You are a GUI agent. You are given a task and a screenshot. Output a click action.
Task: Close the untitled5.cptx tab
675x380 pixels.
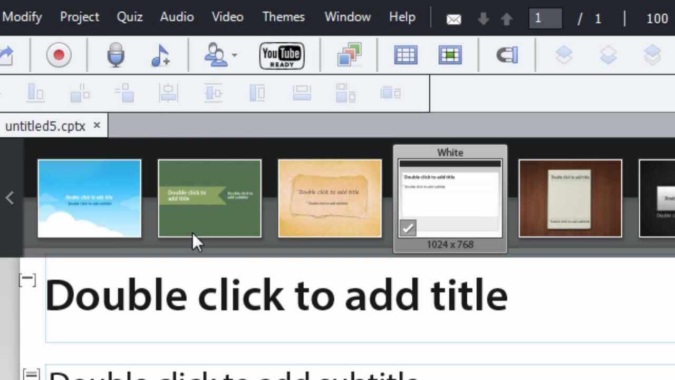point(97,126)
